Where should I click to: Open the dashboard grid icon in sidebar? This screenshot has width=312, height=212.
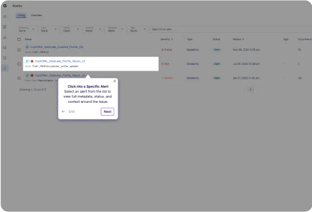click(x=5, y=27)
